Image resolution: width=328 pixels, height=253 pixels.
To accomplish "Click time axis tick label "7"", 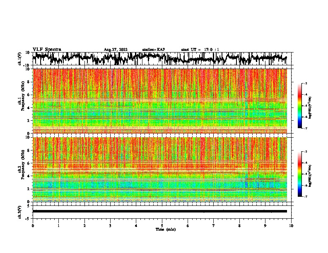I will tap(214, 226).
